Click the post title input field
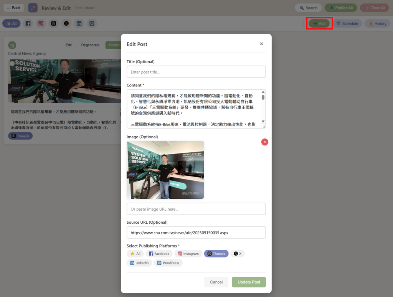 coord(196,72)
